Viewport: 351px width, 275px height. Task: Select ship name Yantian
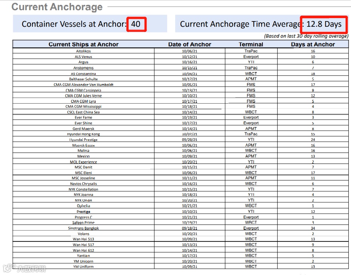[x=83, y=255]
